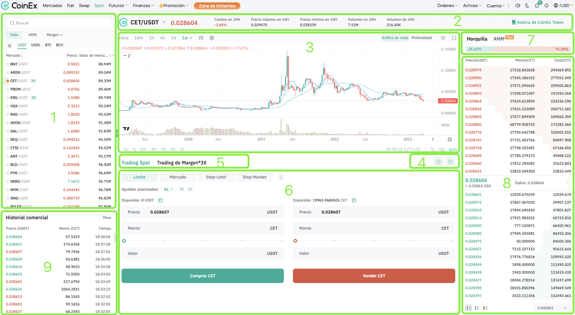
Task: Switch to the AMM order book tab
Action: (499, 39)
